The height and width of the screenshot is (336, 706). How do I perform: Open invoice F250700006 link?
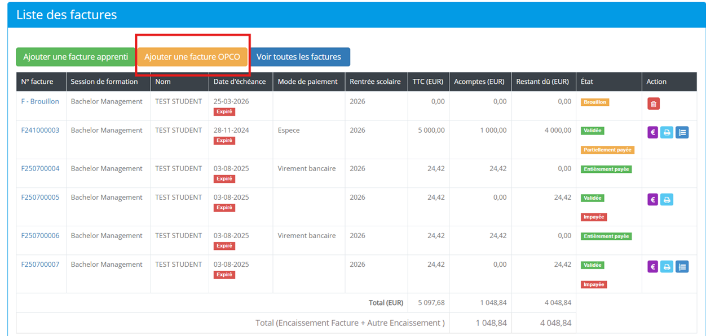coord(40,235)
